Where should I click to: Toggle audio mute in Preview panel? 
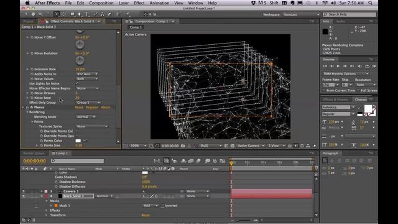(x=359, y=66)
